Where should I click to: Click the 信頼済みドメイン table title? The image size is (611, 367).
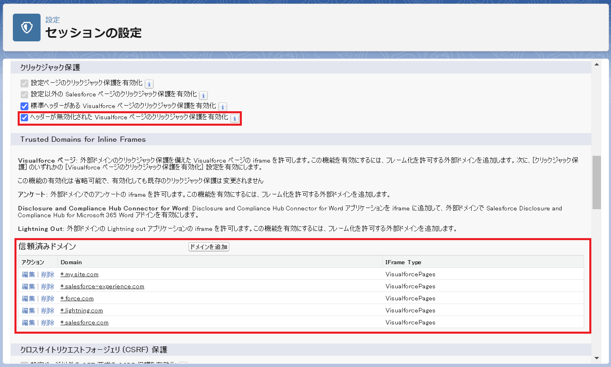[47, 247]
